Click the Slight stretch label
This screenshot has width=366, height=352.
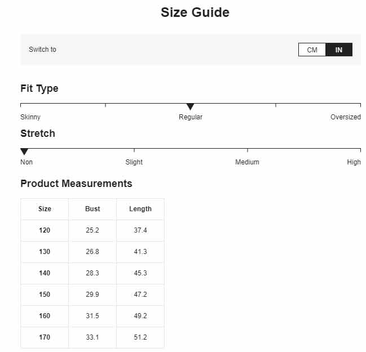[x=134, y=162]
